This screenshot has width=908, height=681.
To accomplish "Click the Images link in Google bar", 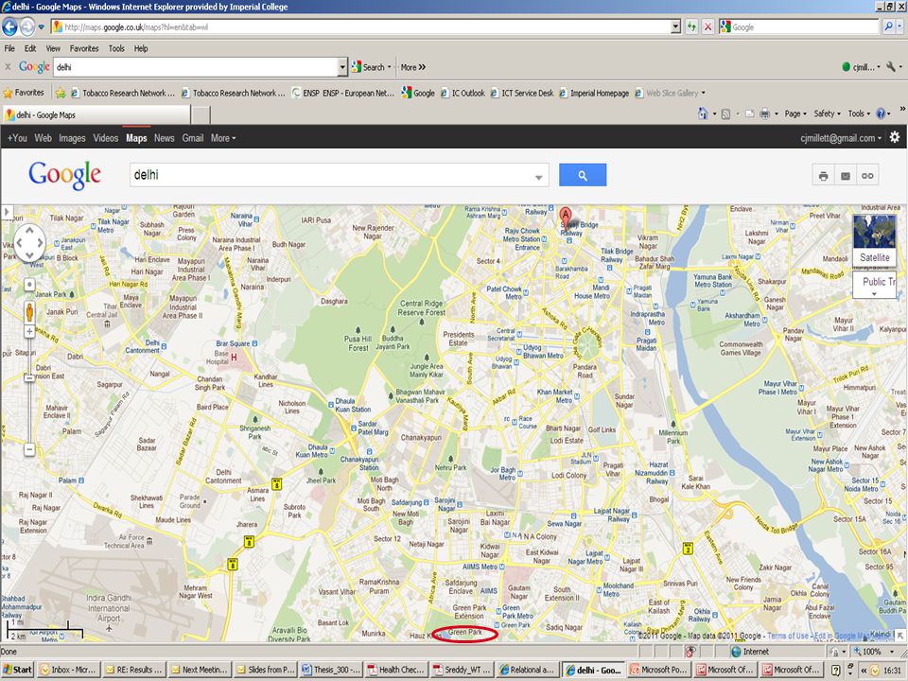I will pos(72,138).
